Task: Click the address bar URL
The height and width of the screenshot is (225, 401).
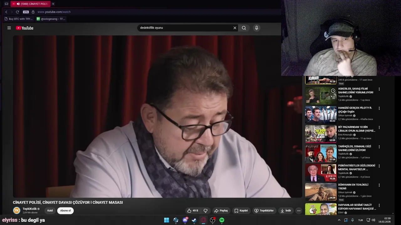Action: [x=54, y=12]
